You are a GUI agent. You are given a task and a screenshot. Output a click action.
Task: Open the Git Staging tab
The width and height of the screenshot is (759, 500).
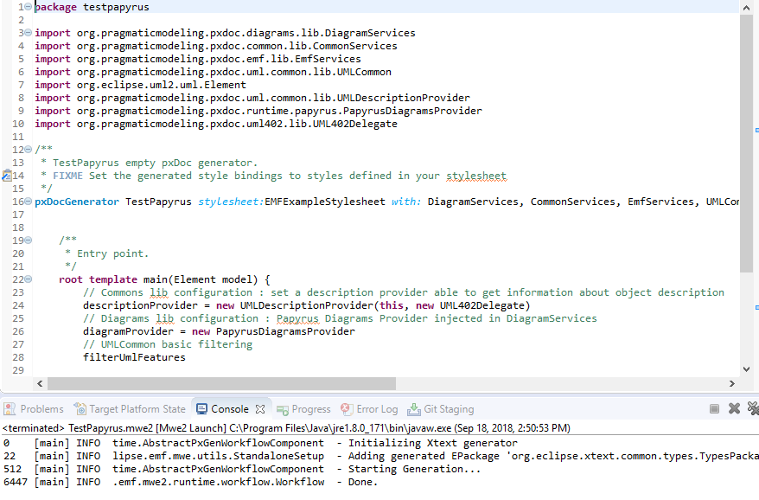[449, 409]
